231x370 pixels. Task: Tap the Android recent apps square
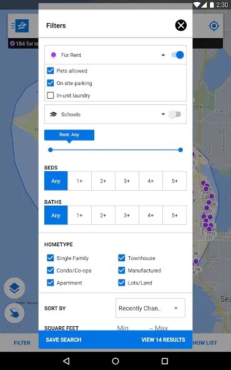click(x=165, y=361)
